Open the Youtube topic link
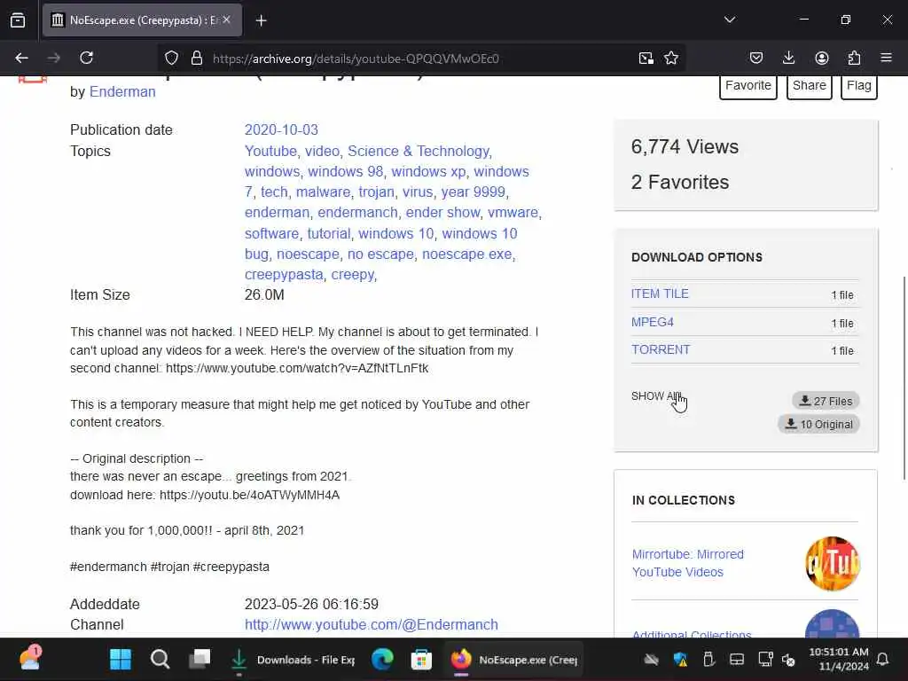The image size is (908, 681). coord(270,151)
